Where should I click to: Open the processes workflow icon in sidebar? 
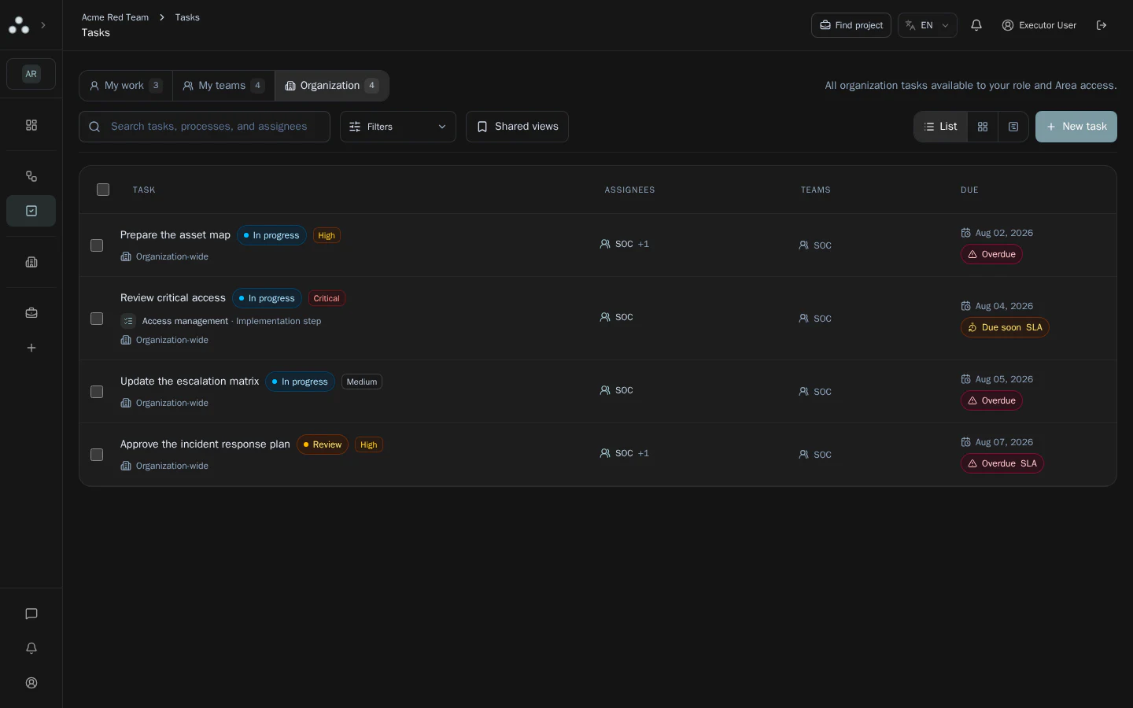(x=31, y=176)
